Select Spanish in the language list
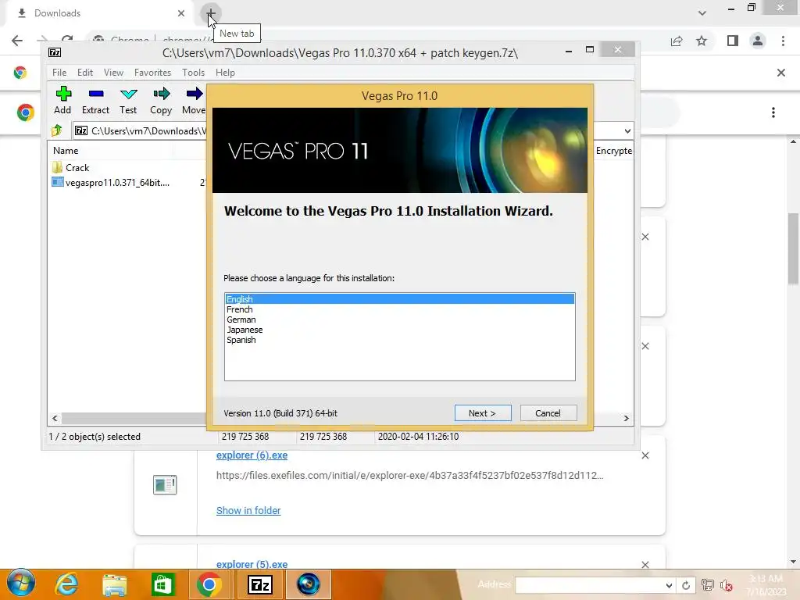The width and height of the screenshot is (800, 600). point(399,340)
